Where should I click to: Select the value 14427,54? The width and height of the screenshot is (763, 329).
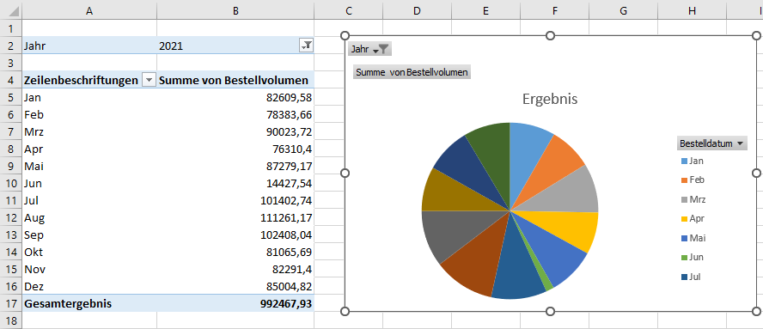(x=235, y=184)
